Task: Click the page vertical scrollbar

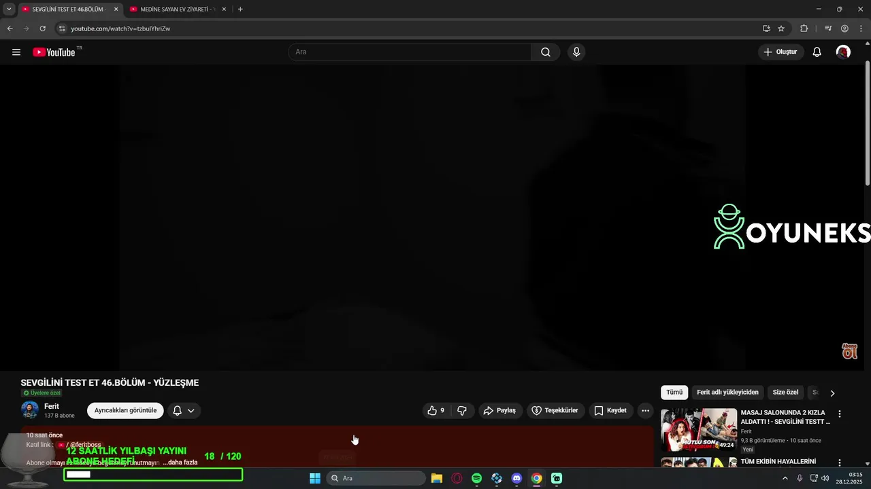Action: (867, 122)
